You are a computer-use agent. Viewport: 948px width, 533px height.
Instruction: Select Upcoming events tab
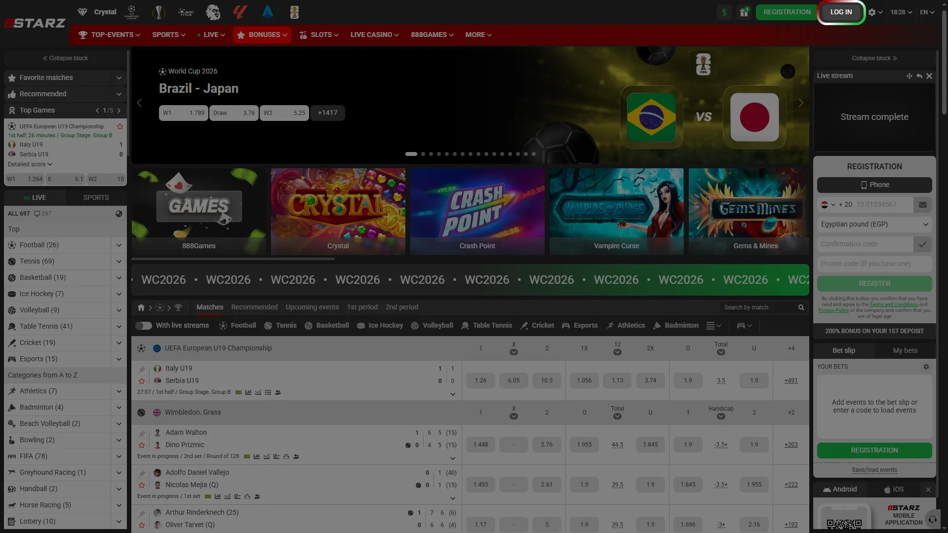[x=312, y=307]
